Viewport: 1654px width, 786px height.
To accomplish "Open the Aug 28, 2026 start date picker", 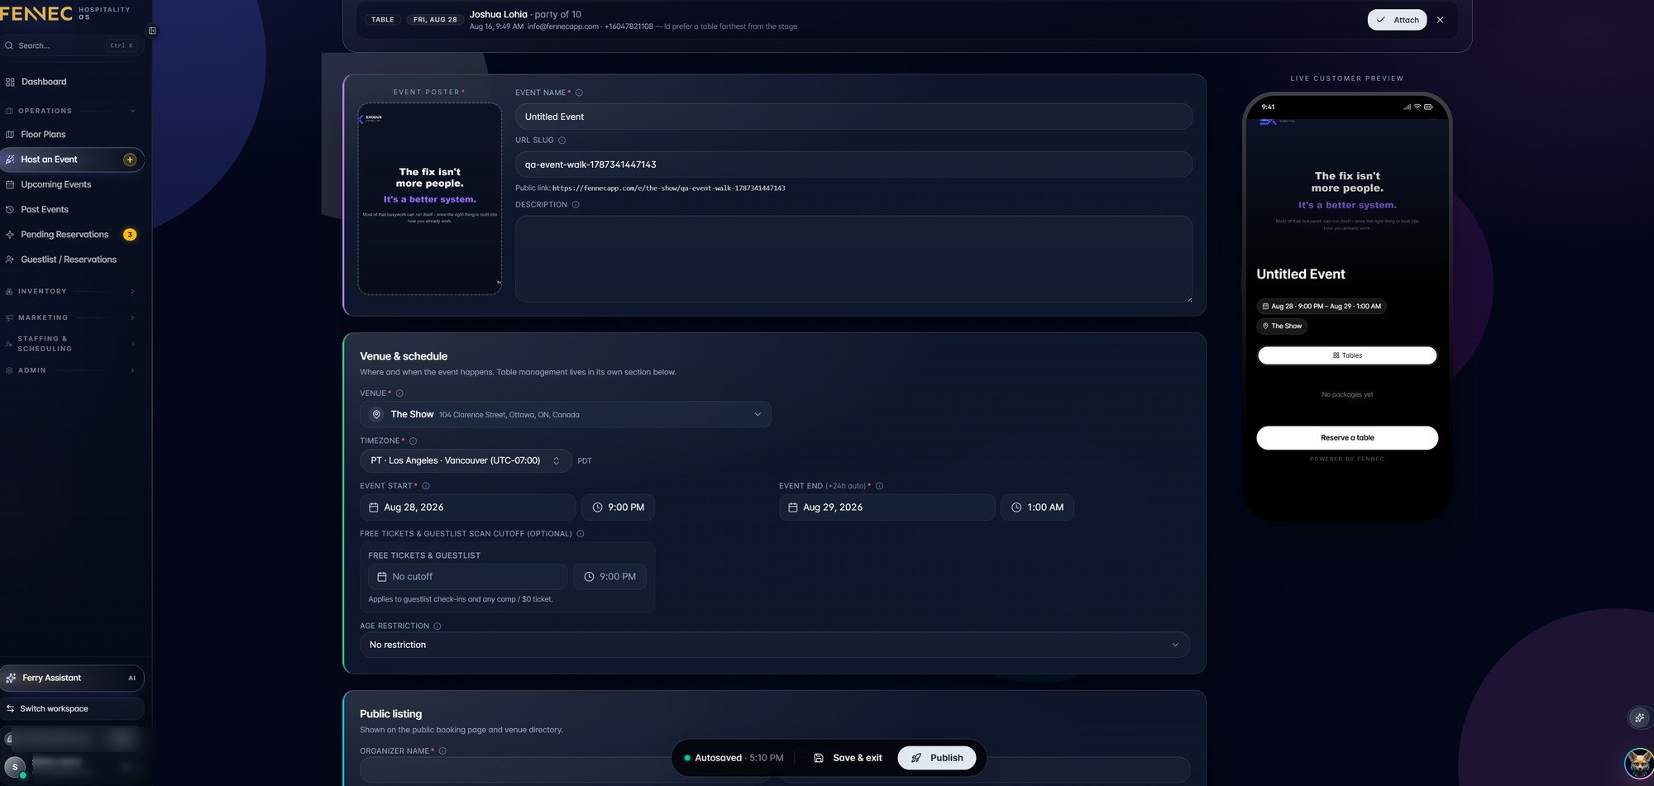I will 467,507.
